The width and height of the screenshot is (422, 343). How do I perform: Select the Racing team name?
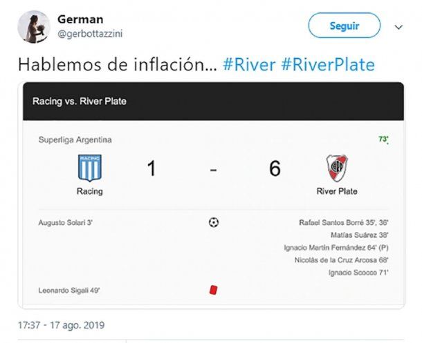[x=90, y=191]
